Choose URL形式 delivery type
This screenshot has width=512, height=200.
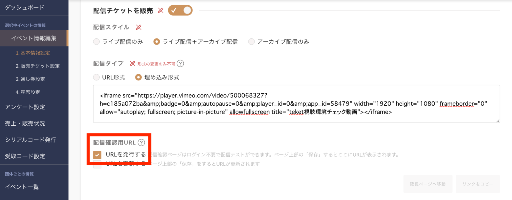(96, 77)
